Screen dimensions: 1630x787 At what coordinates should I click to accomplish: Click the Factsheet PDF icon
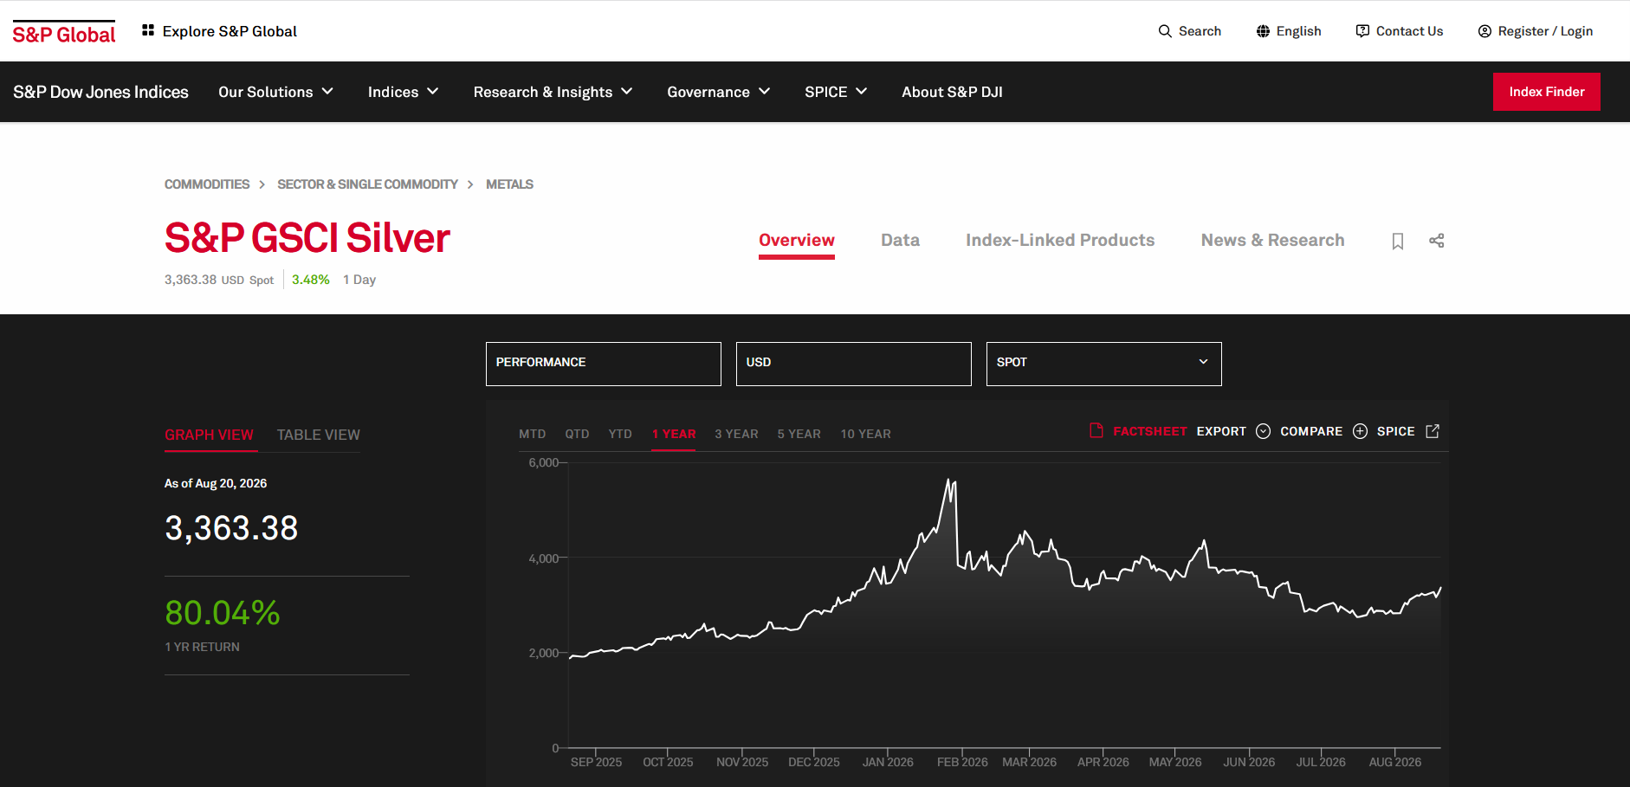click(1096, 430)
